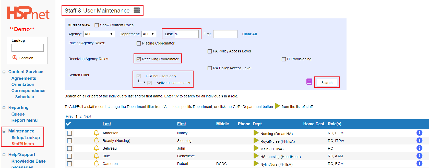Click the select-all checkmark in table header
This screenshot has width=429, height=168.
coord(68,124)
